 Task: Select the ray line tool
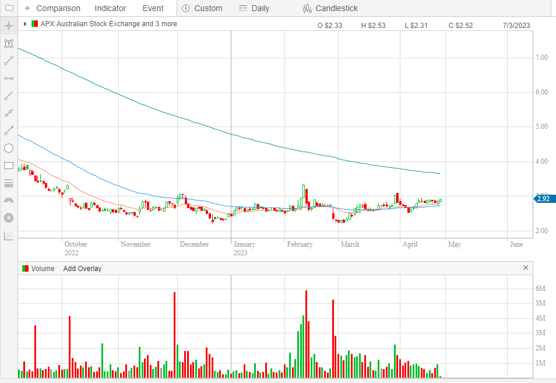tap(9, 96)
